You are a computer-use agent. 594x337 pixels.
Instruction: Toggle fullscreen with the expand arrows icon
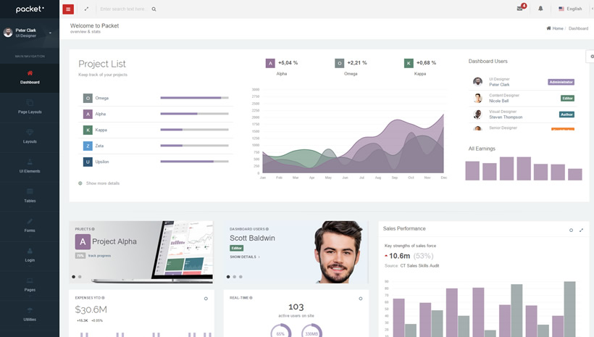point(86,9)
